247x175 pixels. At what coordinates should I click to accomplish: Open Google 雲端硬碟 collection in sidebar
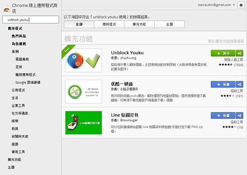coord(28,83)
